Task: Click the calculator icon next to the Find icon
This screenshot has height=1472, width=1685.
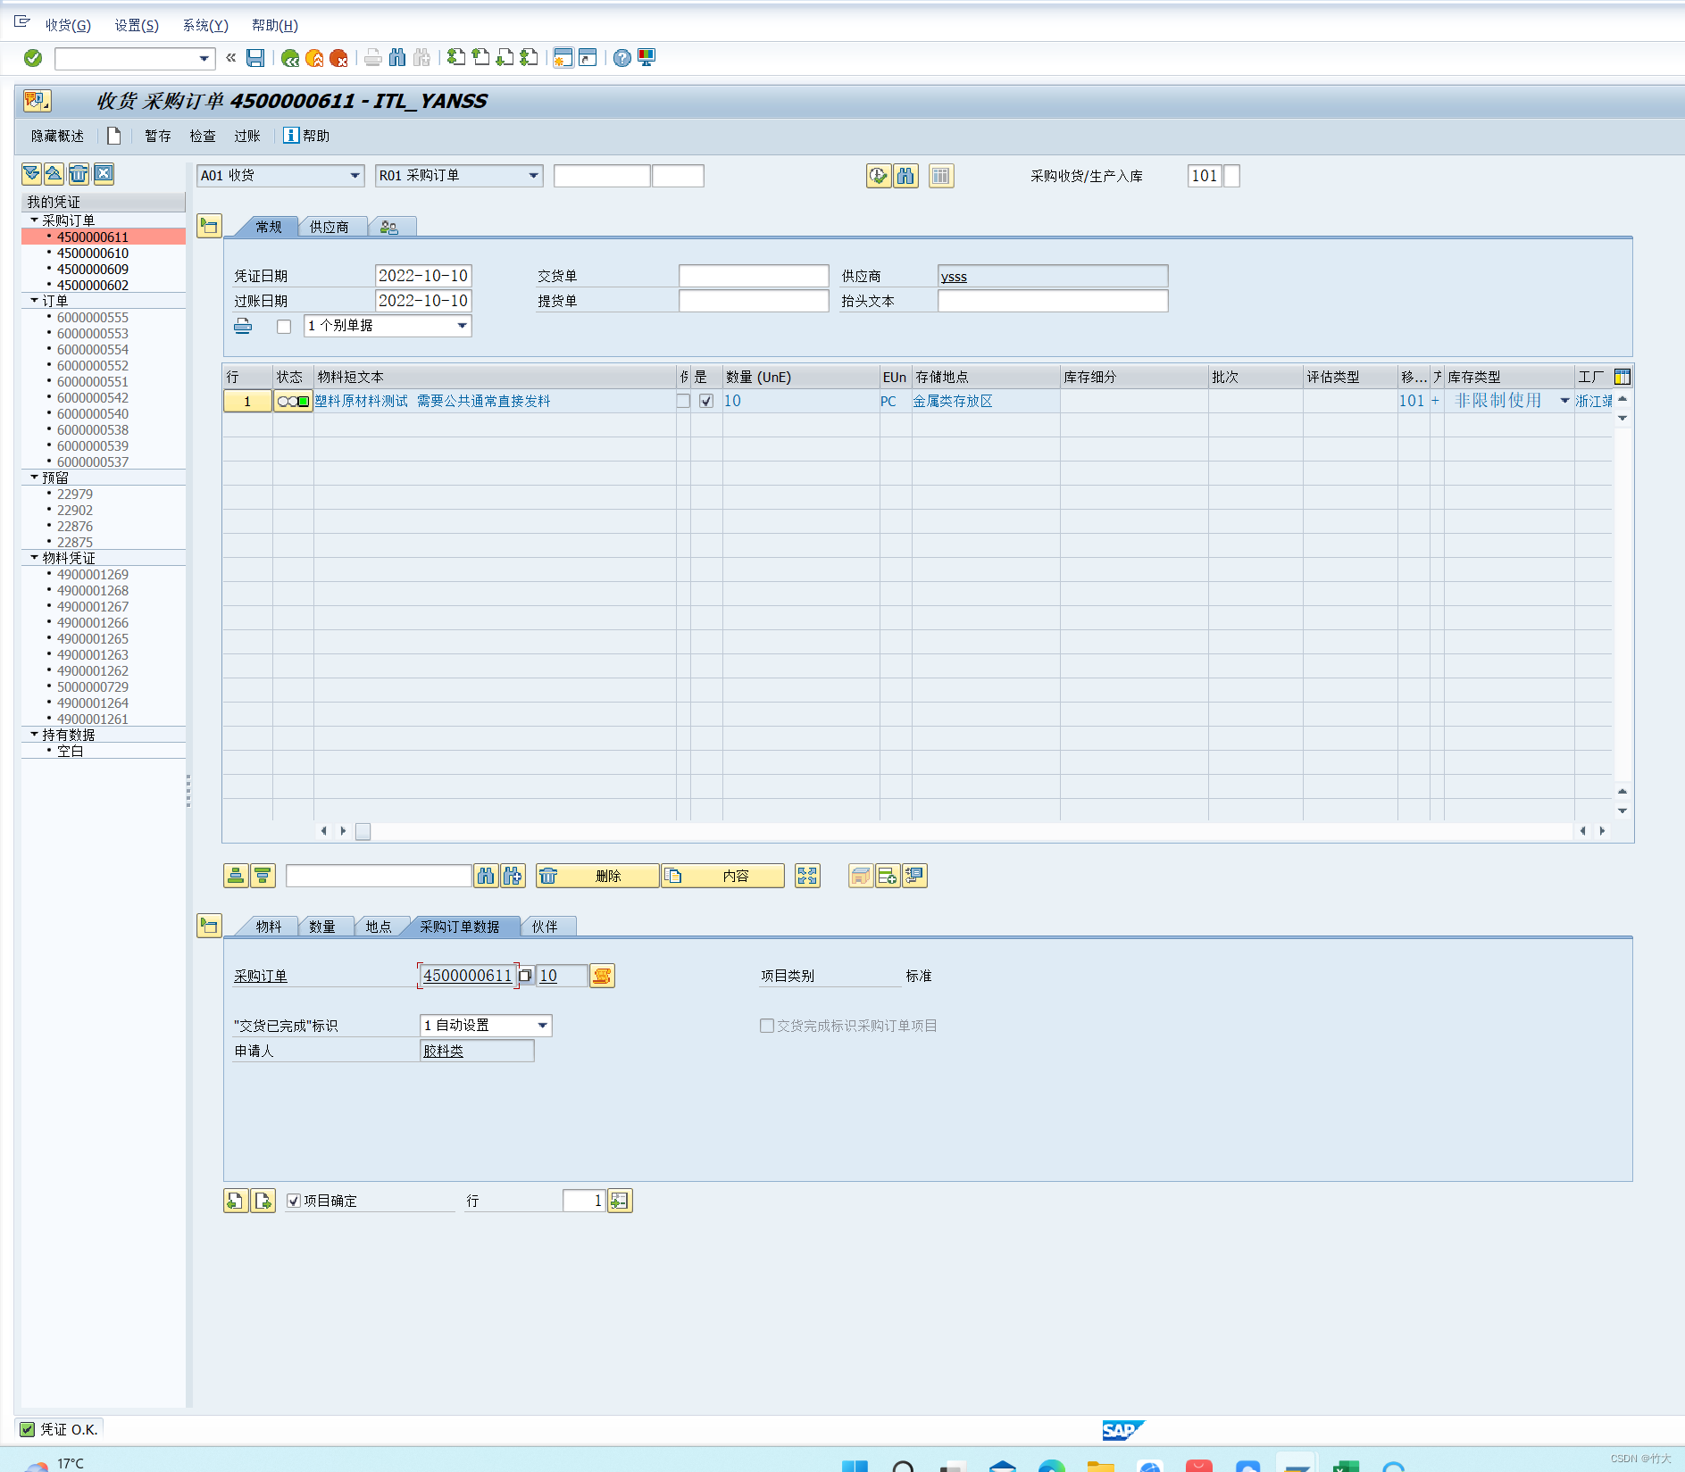Action: 941,176
